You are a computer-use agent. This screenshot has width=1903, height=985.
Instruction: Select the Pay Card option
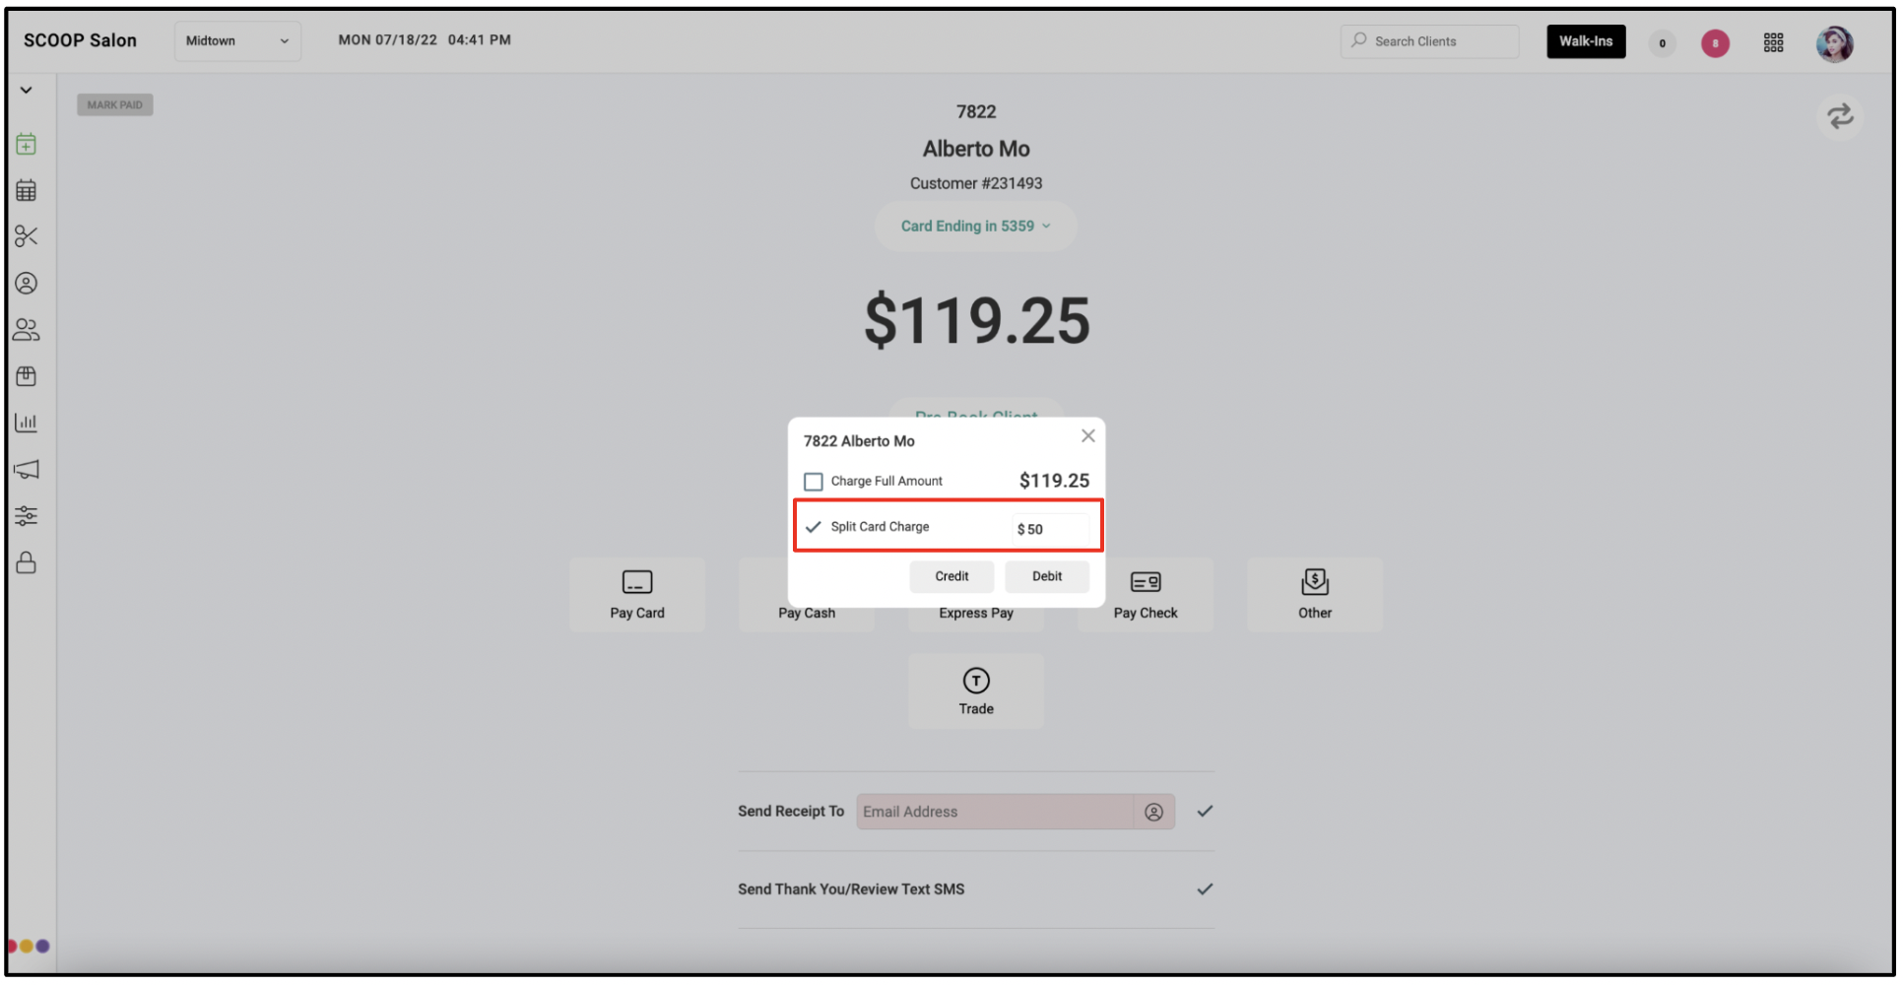[x=637, y=595]
